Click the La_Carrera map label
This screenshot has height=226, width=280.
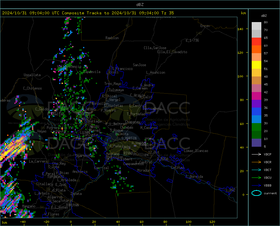click(x=38, y=161)
